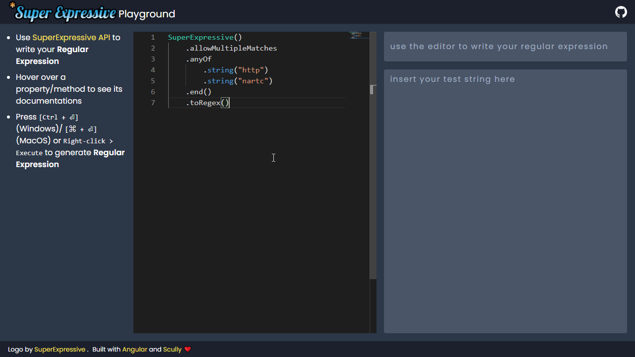Viewport: 635px width, 357px height.
Task: Click the "Right-click > Execute" instruction text
Action: tap(64, 147)
